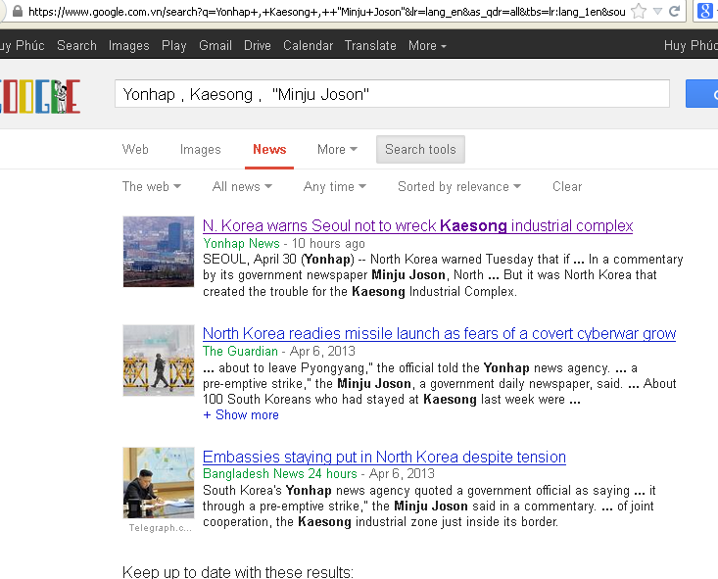718x579 pixels.
Task: Open Calendar from the top bar
Action: pyautogui.click(x=308, y=45)
